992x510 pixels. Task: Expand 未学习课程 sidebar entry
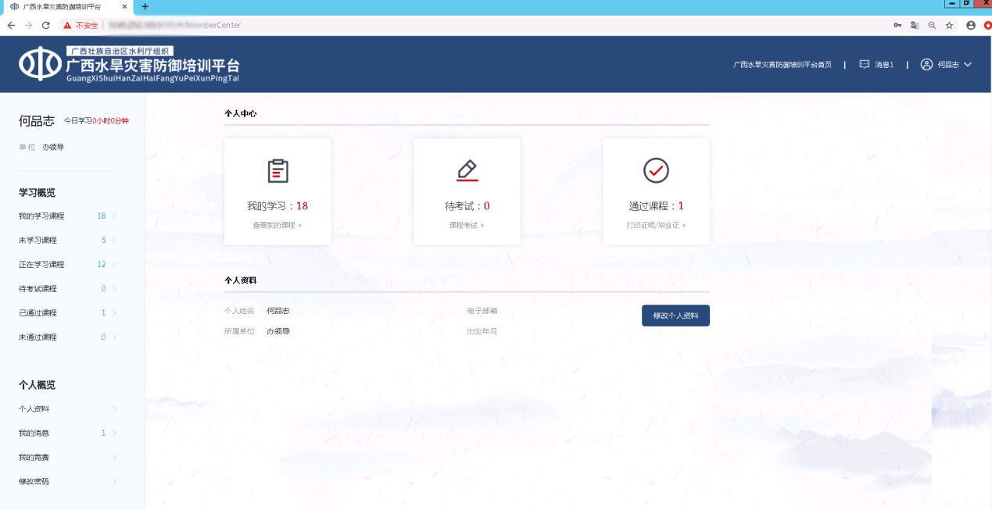click(x=38, y=240)
